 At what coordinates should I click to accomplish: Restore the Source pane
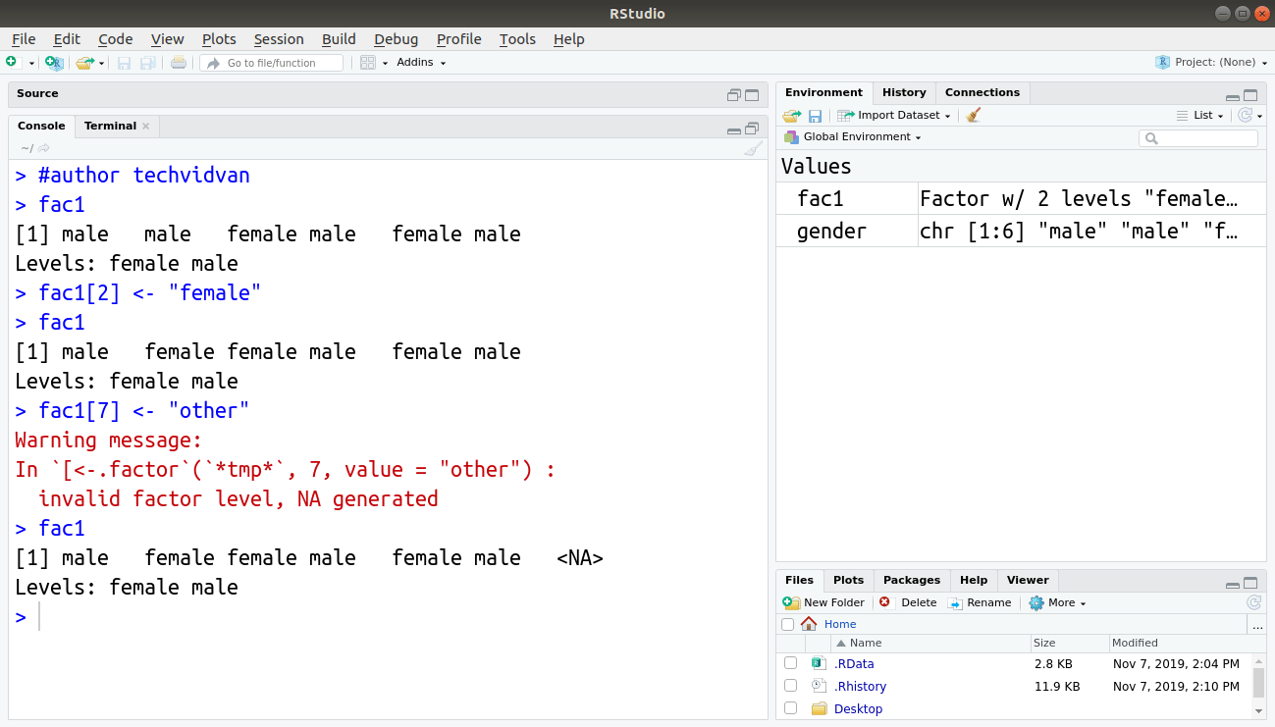734,95
